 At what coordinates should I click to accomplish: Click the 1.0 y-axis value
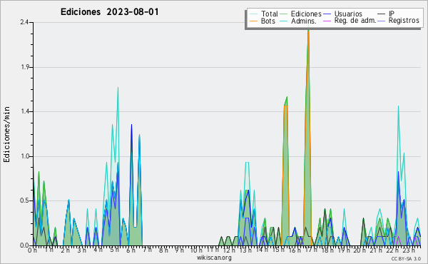(24, 156)
